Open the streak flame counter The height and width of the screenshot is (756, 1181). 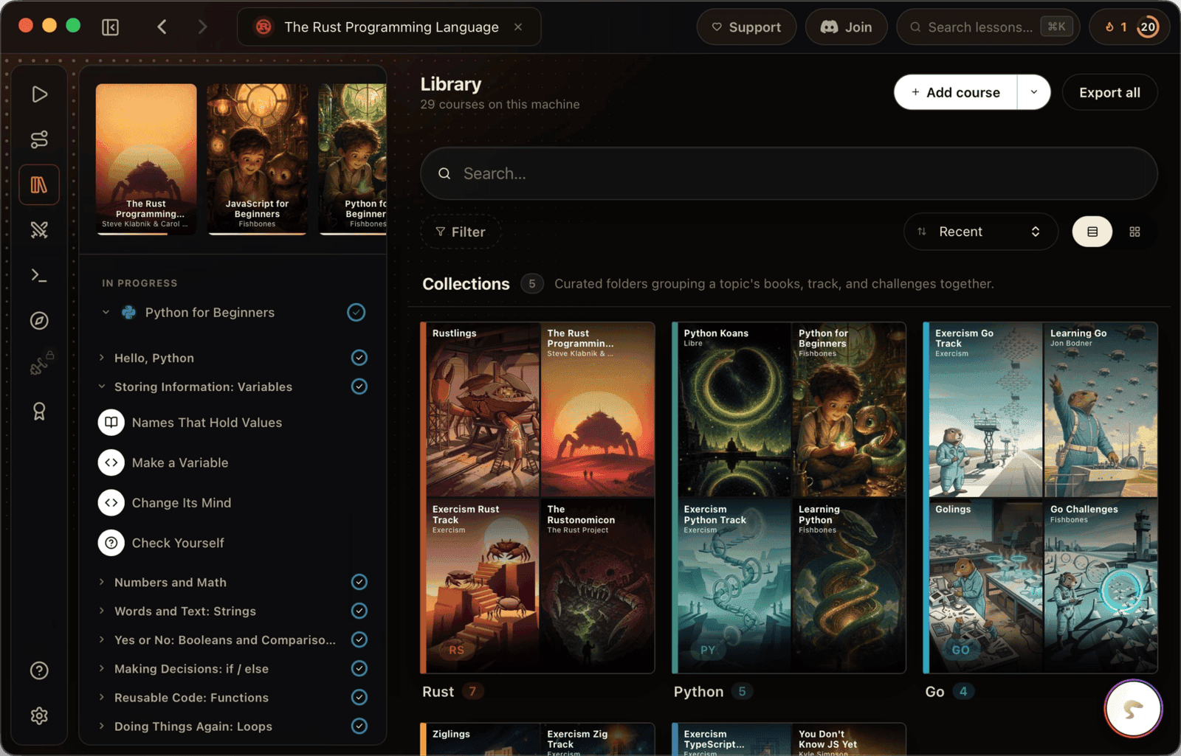click(1115, 27)
